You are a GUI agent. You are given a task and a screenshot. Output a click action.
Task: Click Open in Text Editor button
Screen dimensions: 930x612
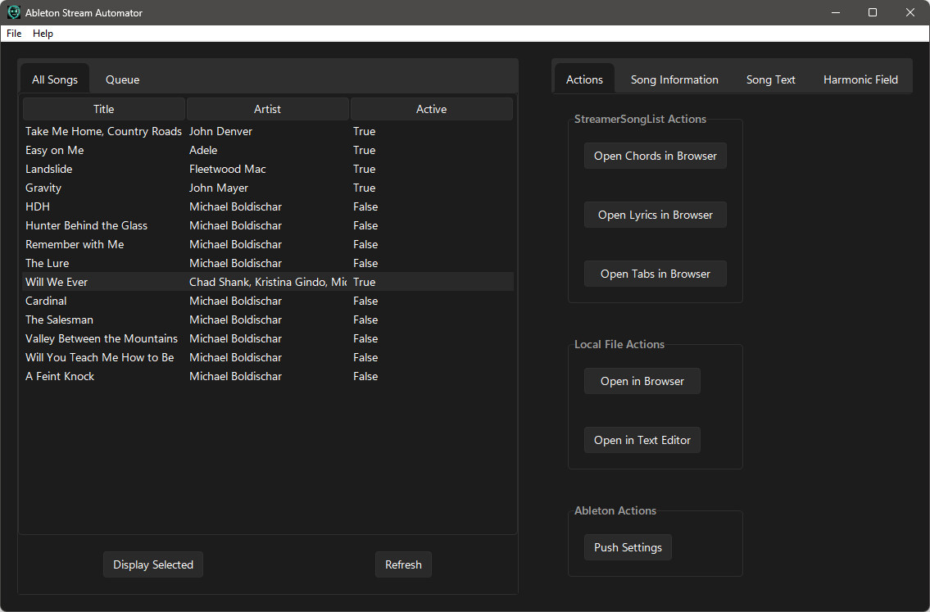coord(642,440)
